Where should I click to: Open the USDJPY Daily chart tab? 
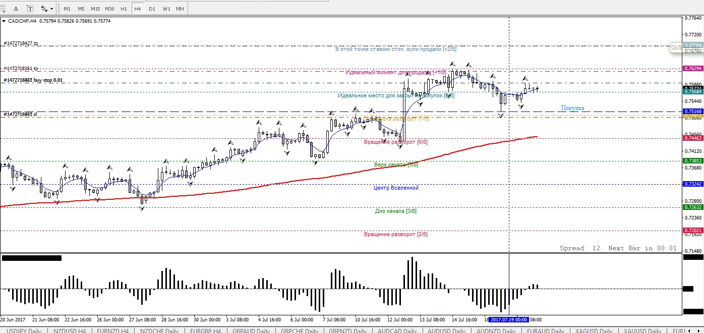click(x=24, y=330)
